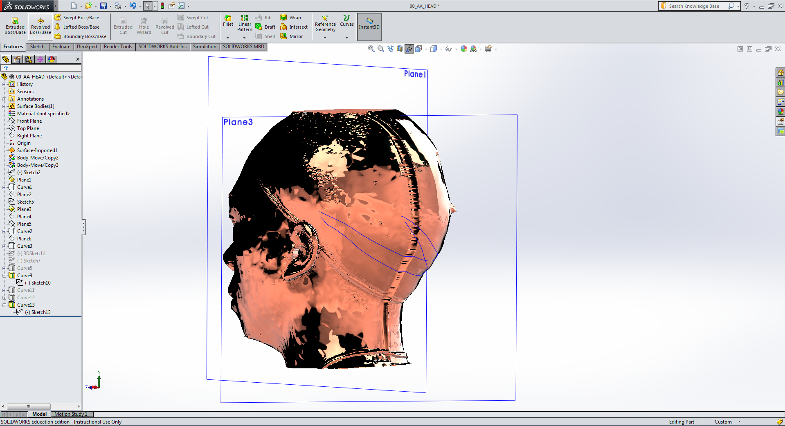
Task: Activate the Revolved Boss/Base tool
Action: pos(40,26)
